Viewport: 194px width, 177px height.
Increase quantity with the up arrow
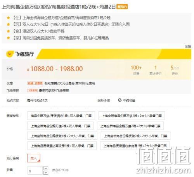(46, 168)
